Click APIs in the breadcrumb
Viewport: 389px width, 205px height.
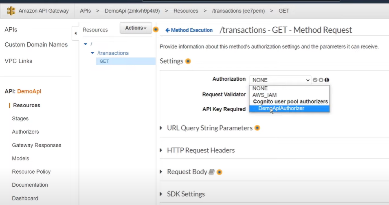(86, 11)
